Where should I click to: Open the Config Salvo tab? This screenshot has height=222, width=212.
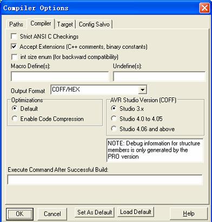(94, 24)
